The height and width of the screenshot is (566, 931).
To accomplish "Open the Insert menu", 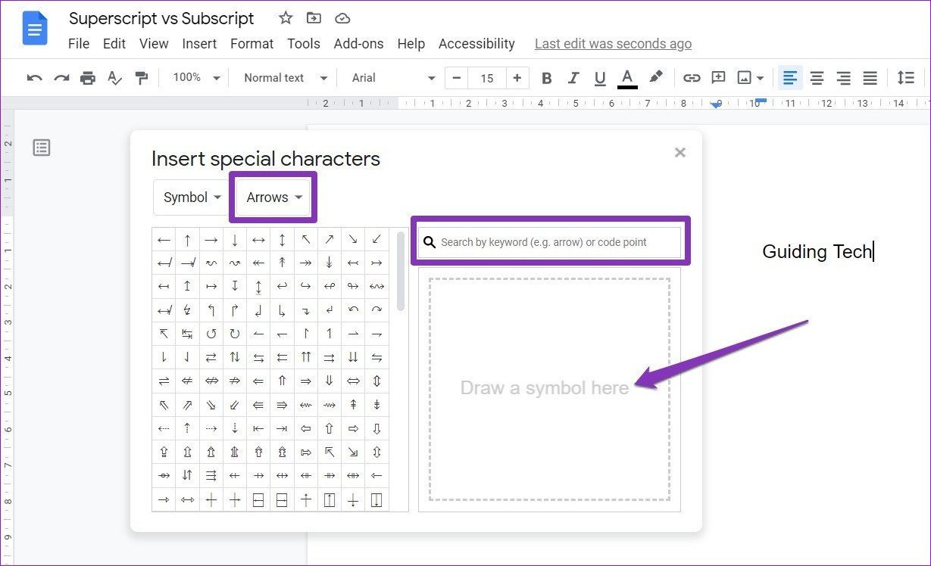I will [199, 44].
